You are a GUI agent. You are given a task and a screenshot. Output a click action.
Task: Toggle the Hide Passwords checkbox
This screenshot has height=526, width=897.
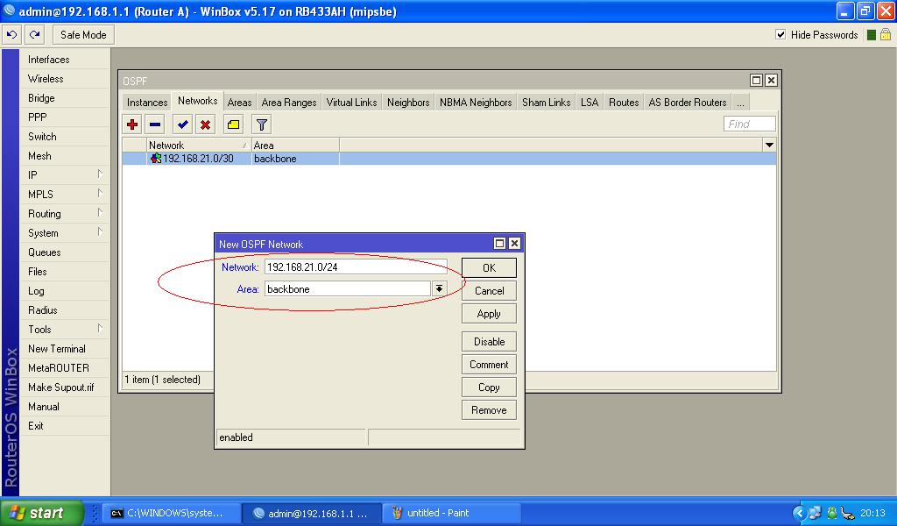(x=780, y=35)
